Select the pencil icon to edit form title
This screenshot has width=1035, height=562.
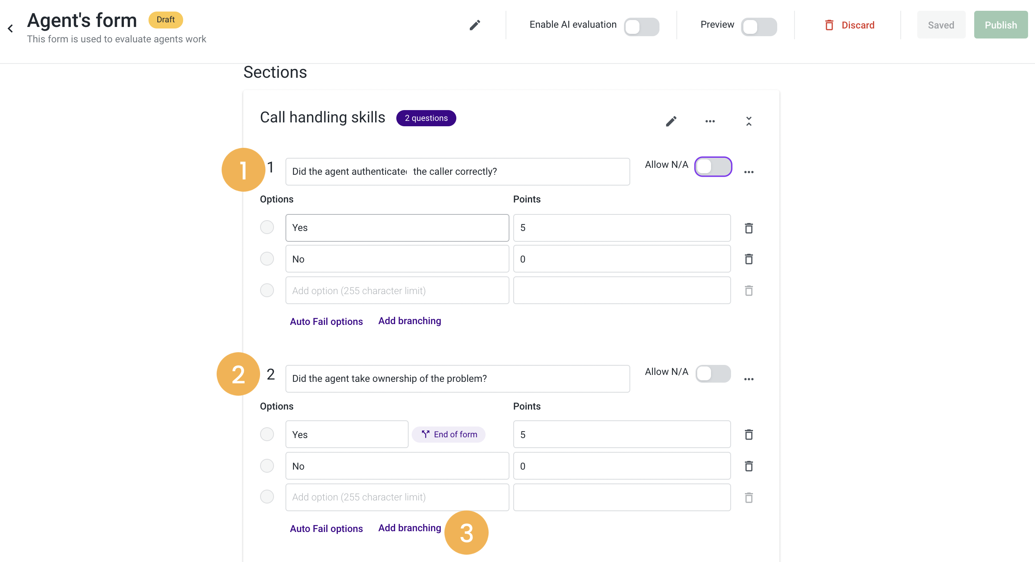474,25
